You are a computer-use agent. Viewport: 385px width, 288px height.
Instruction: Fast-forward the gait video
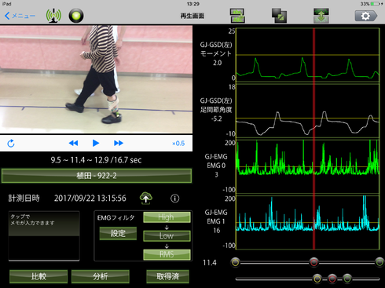click(119, 143)
